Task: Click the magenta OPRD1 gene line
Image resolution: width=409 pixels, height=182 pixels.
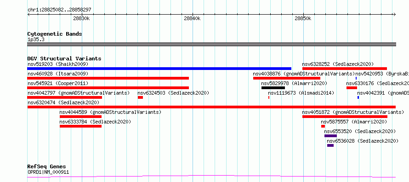Action: 211,177
